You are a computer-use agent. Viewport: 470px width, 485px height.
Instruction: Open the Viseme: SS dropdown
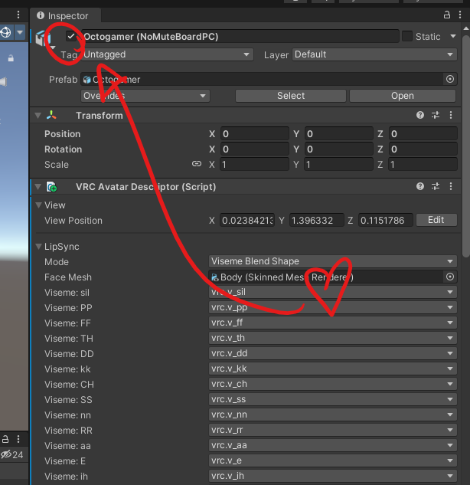tap(333, 399)
